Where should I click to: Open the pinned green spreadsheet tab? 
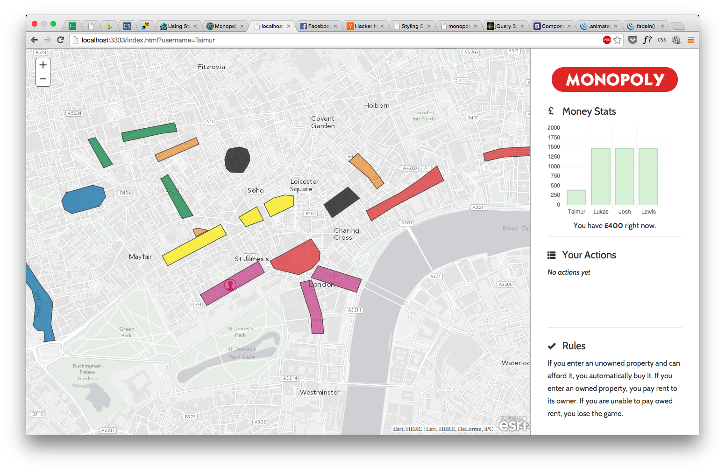(72, 26)
